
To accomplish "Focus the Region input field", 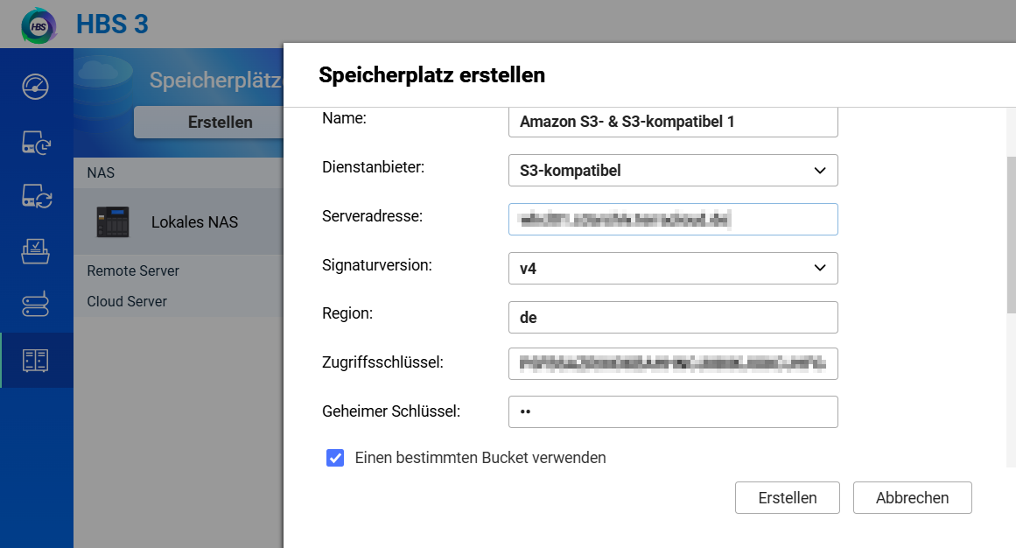I will coord(673,317).
